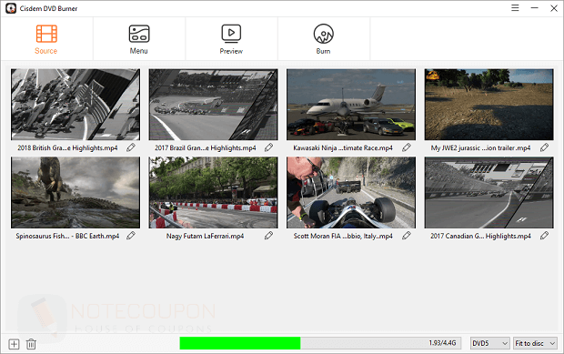Add a new video with plus icon
The height and width of the screenshot is (354, 564).
pos(14,344)
